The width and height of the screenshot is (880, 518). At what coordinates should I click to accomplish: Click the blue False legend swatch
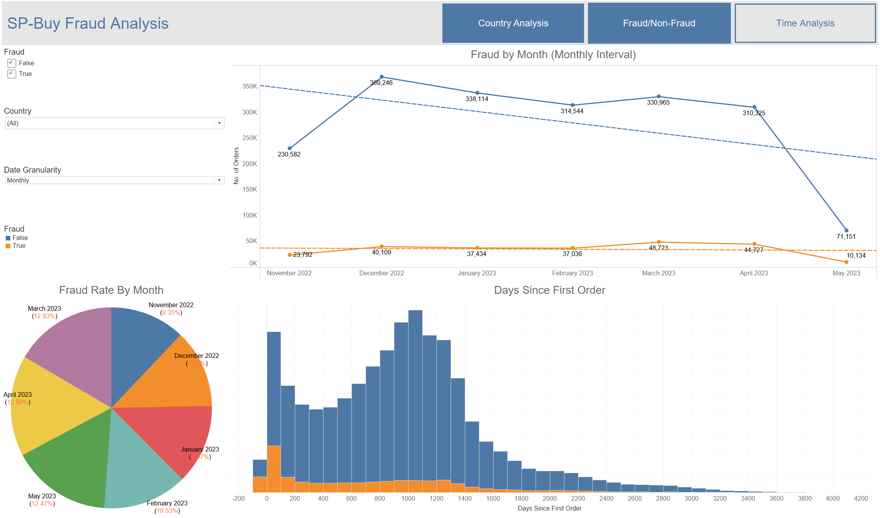click(x=8, y=238)
